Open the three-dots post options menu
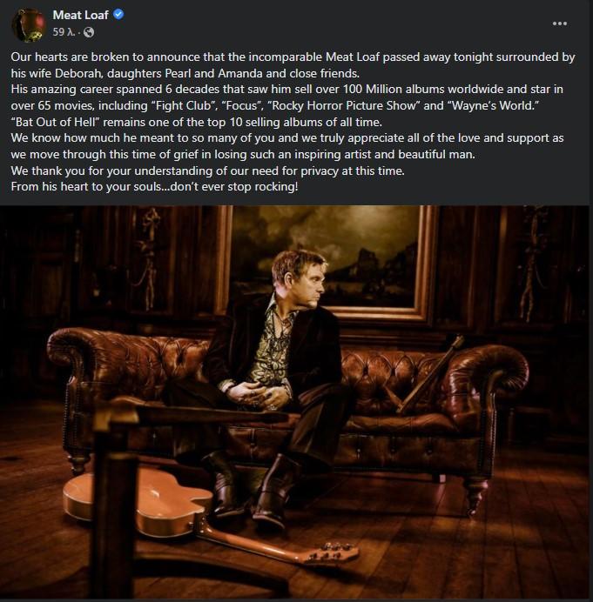The width and height of the screenshot is (593, 602). click(560, 23)
